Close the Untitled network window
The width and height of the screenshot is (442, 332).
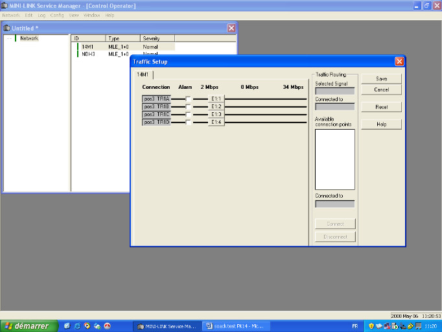[x=231, y=28]
